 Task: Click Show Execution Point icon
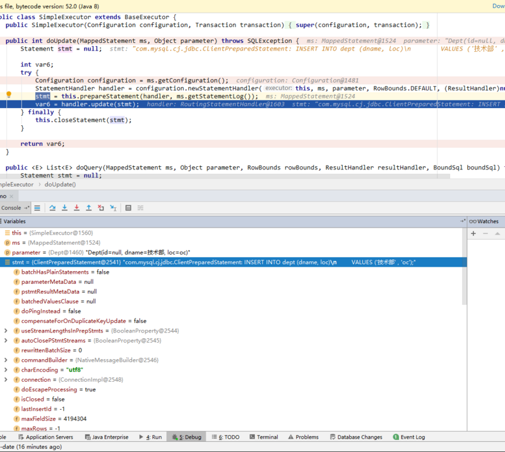[37, 208]
